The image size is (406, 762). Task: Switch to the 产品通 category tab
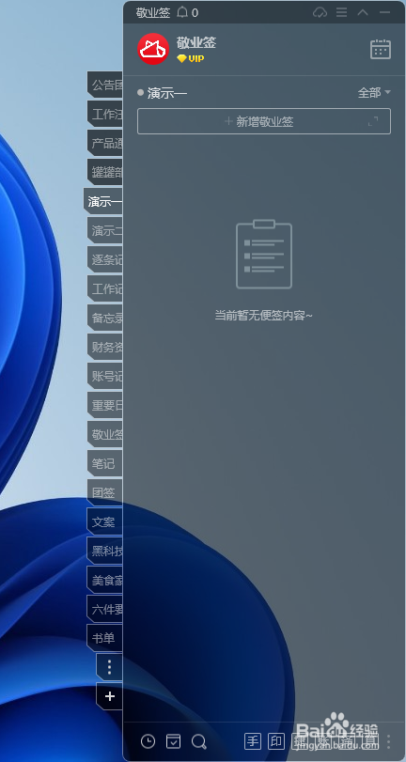105,144
